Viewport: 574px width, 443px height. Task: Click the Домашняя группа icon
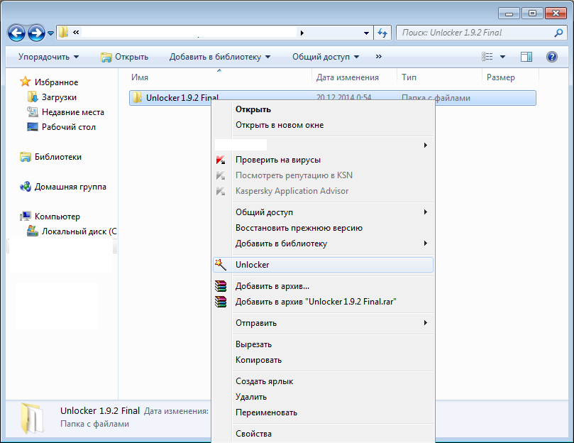(26, 187)
